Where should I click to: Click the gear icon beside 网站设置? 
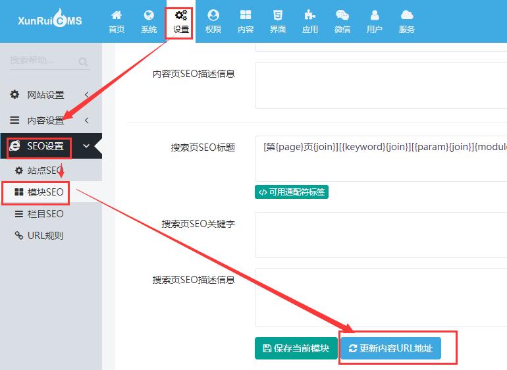(14, 94)
